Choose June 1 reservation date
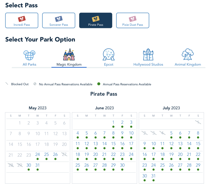Viewport: 209px width, 188px height. pyautogui.click(x=113, y=122)
